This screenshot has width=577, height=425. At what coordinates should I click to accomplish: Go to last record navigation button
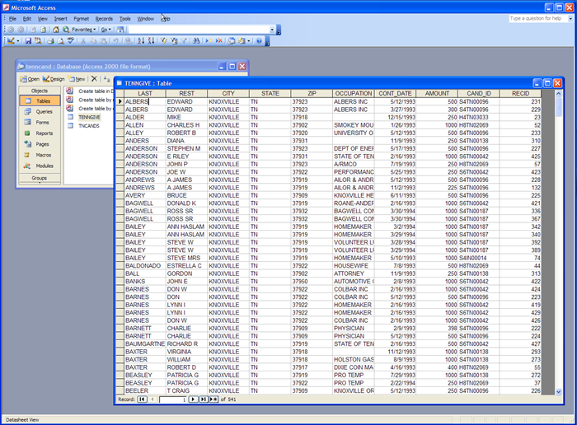tap(203, 399)
